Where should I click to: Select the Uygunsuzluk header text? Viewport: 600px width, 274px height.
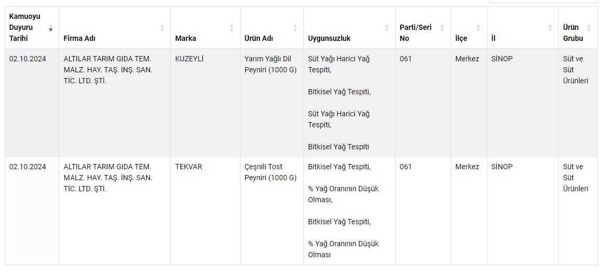[x=329, y=39]
